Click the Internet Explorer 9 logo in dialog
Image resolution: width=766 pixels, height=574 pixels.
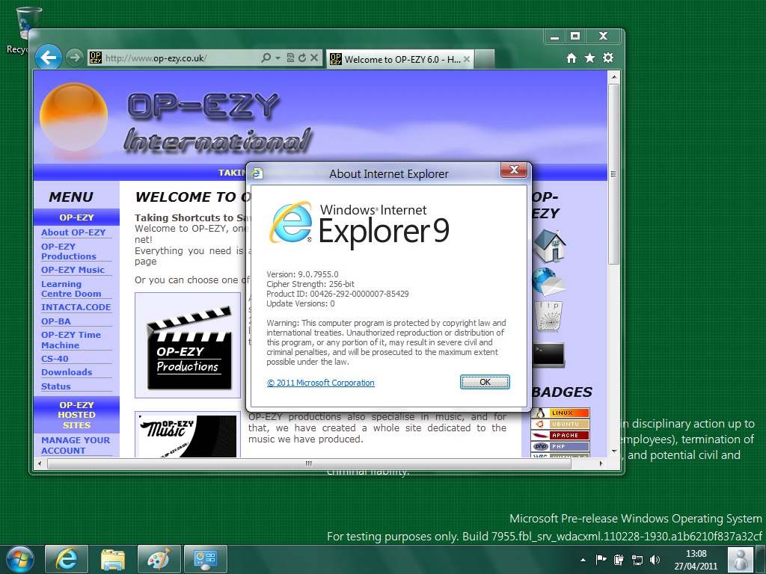359,226
